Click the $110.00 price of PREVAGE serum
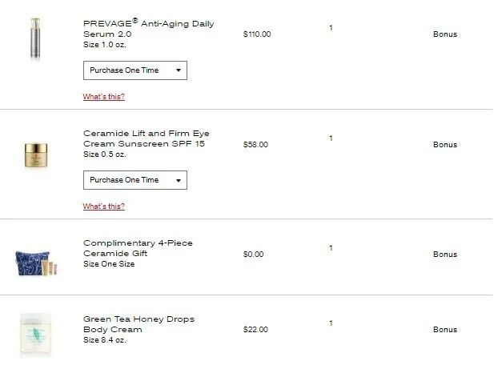Screen dimensions: 498x369 click(x=256, y=34)
